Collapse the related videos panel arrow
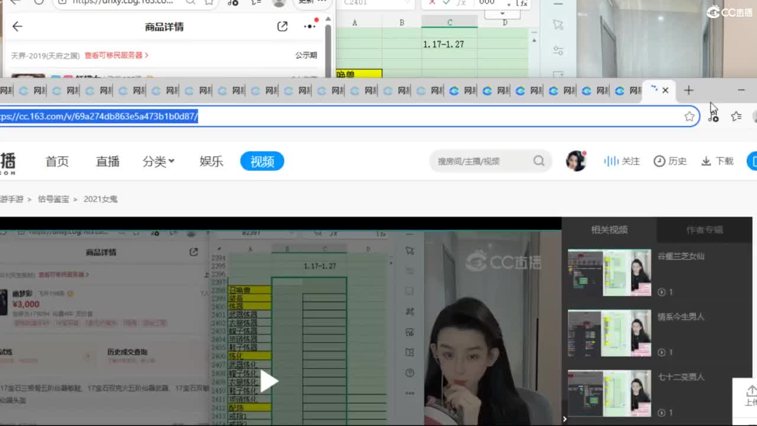 coord(564,419)
